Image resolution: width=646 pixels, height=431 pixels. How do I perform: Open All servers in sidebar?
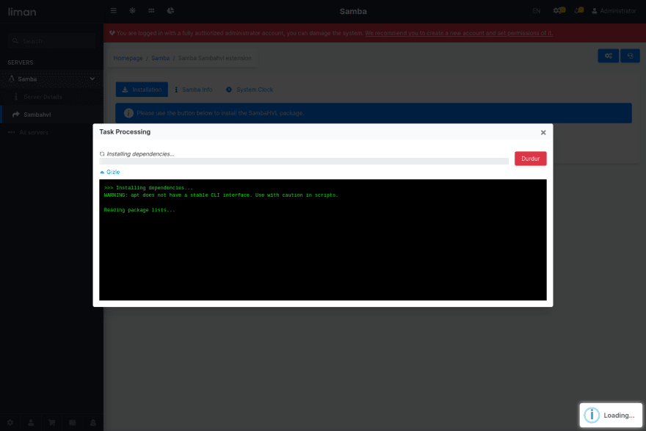coord(29,132)
